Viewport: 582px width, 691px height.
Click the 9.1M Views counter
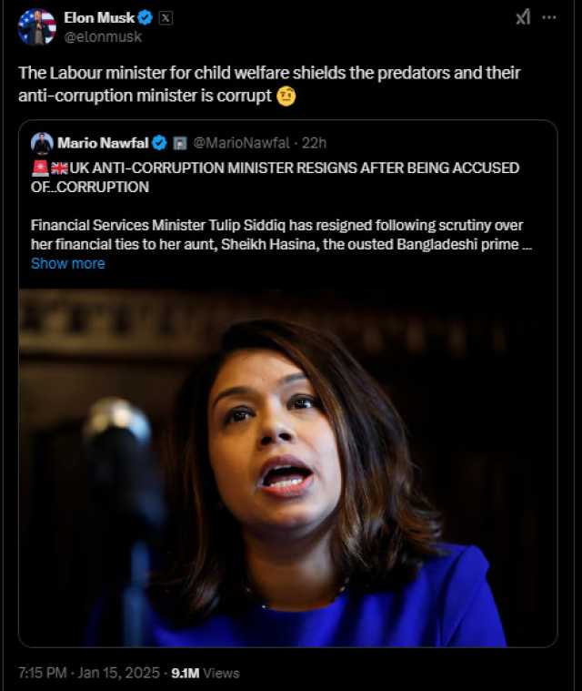tap(206, 673)
